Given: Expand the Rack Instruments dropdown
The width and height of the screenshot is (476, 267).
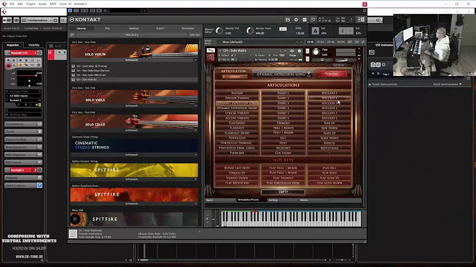Looking at the screenshot, I should coord(448,84).
